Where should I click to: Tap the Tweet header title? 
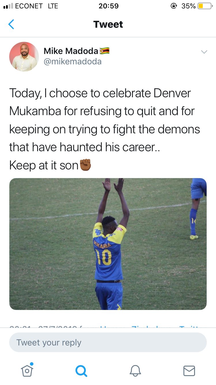tap(108, 24)
